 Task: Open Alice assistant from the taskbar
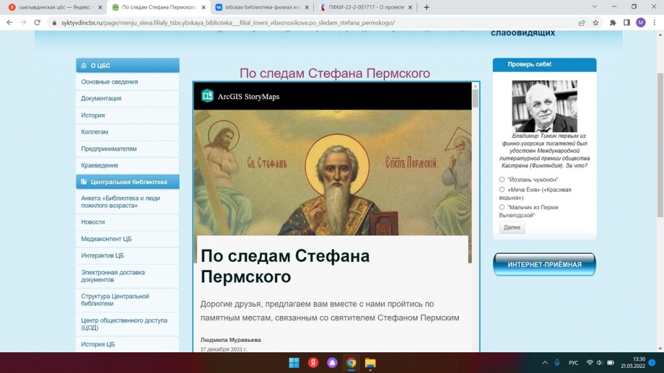click(332, 363)
